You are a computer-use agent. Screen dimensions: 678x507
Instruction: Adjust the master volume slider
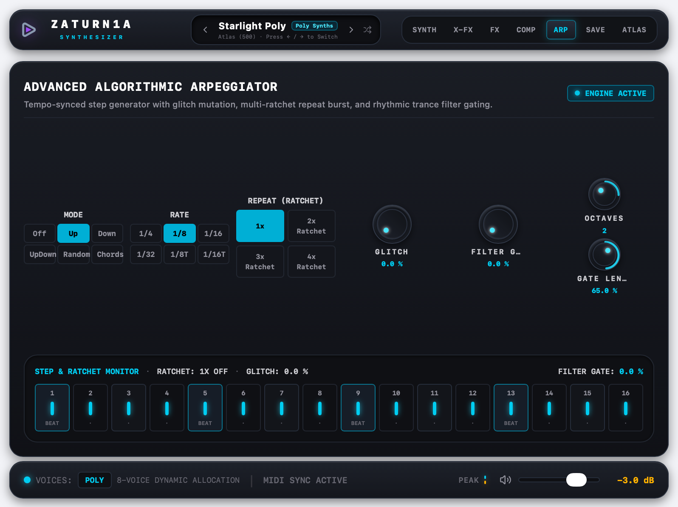click(559, 480)
